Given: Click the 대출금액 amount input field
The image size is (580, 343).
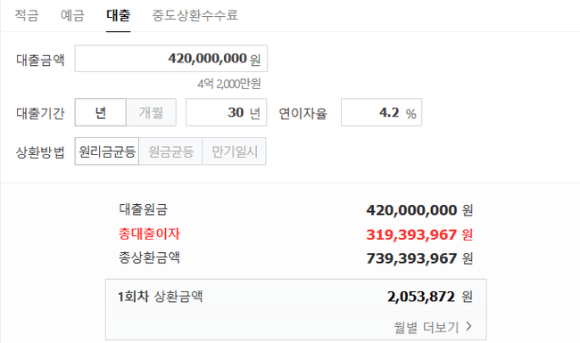Looking at the screenshot, I should pyautogui.click(x=171, y=58).
